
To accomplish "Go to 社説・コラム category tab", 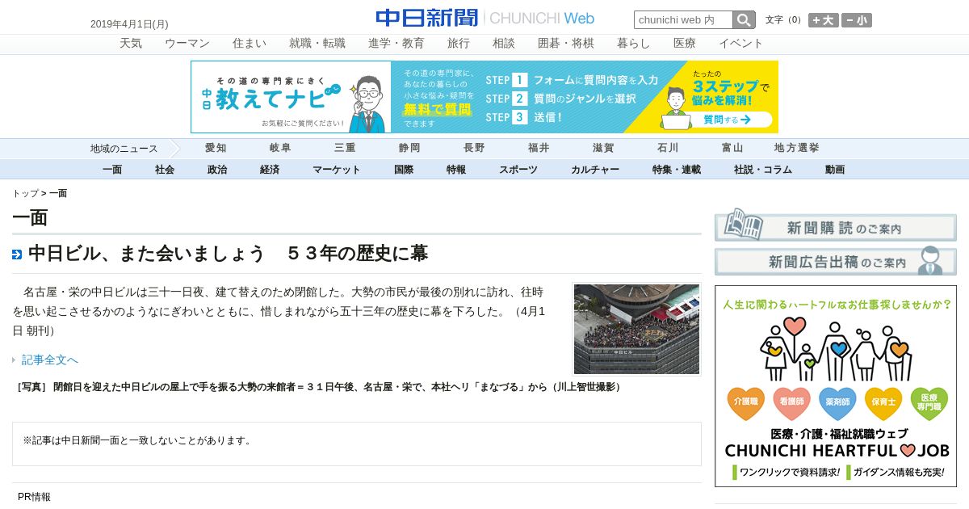I will coord(763,170).
